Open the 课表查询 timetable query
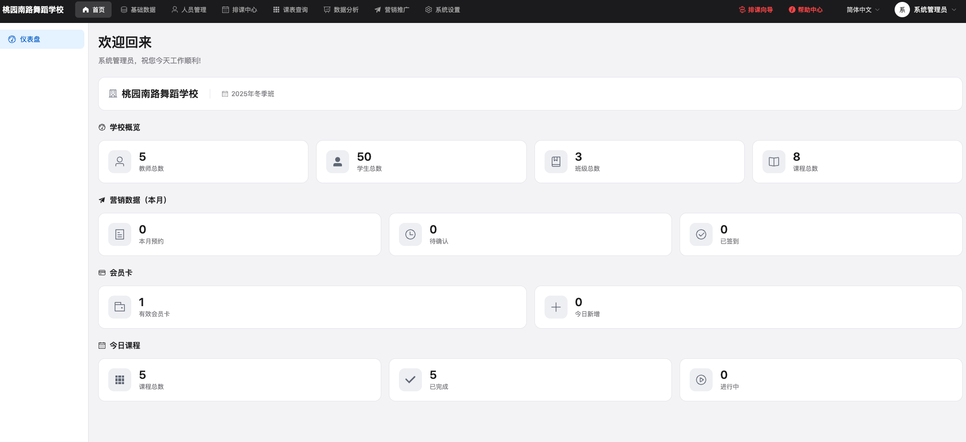This screenshot has height=442, width=966. (290, 9)
